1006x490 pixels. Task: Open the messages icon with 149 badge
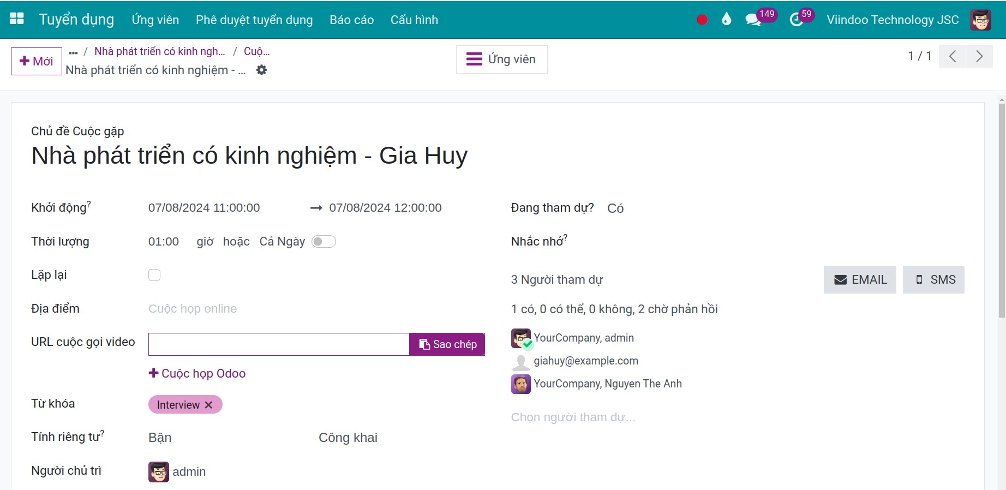tap(753, 20)
